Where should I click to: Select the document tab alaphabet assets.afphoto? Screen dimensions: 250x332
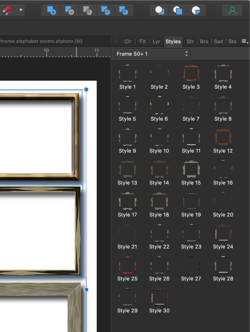point(41,41)
